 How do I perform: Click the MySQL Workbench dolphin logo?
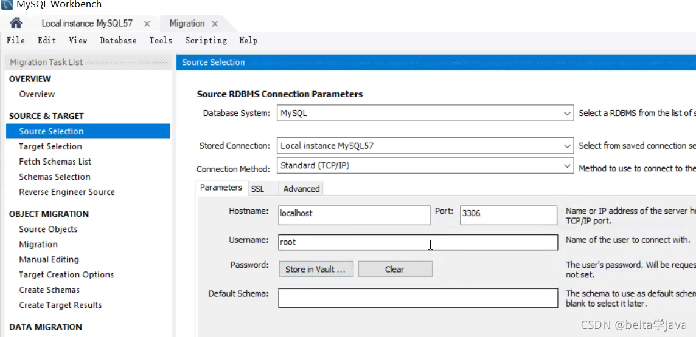click(7, 5)
